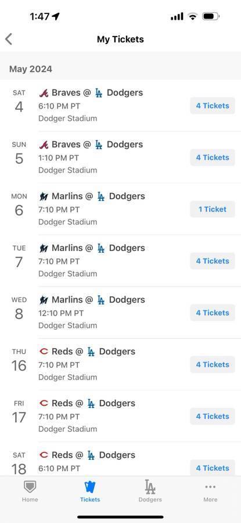
Task: Tap the Dodgers logo on Wednesday May 8
Action: (x=101, y=300)
